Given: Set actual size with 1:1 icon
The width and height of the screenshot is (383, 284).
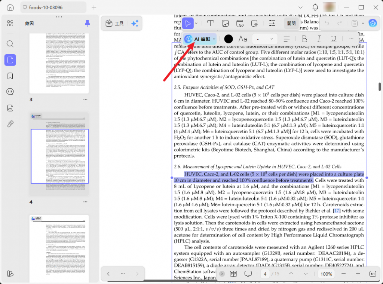Looking at the screenshot, I should [x=373, y=274].
